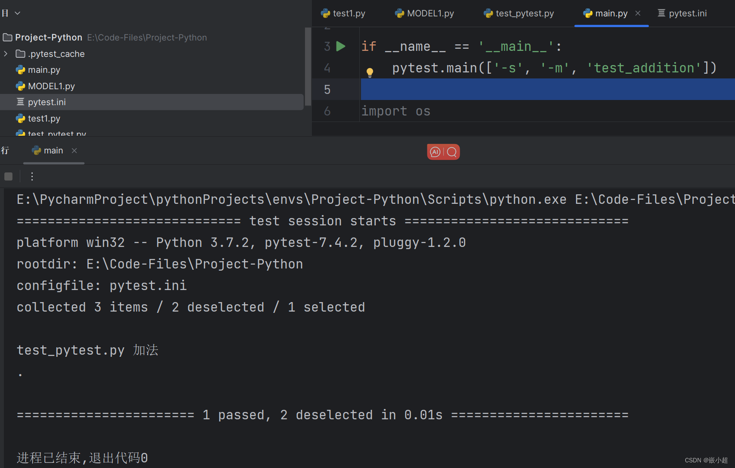Click the red AI assistant icon
735x468 pixels.
[435, 152]
